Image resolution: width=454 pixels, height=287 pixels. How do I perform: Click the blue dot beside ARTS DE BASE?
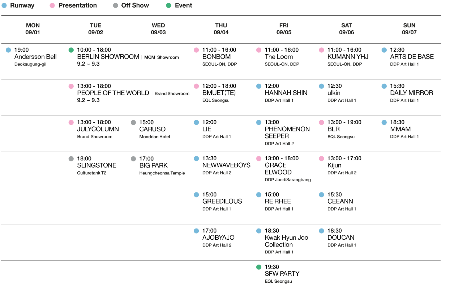click(384, 50)
